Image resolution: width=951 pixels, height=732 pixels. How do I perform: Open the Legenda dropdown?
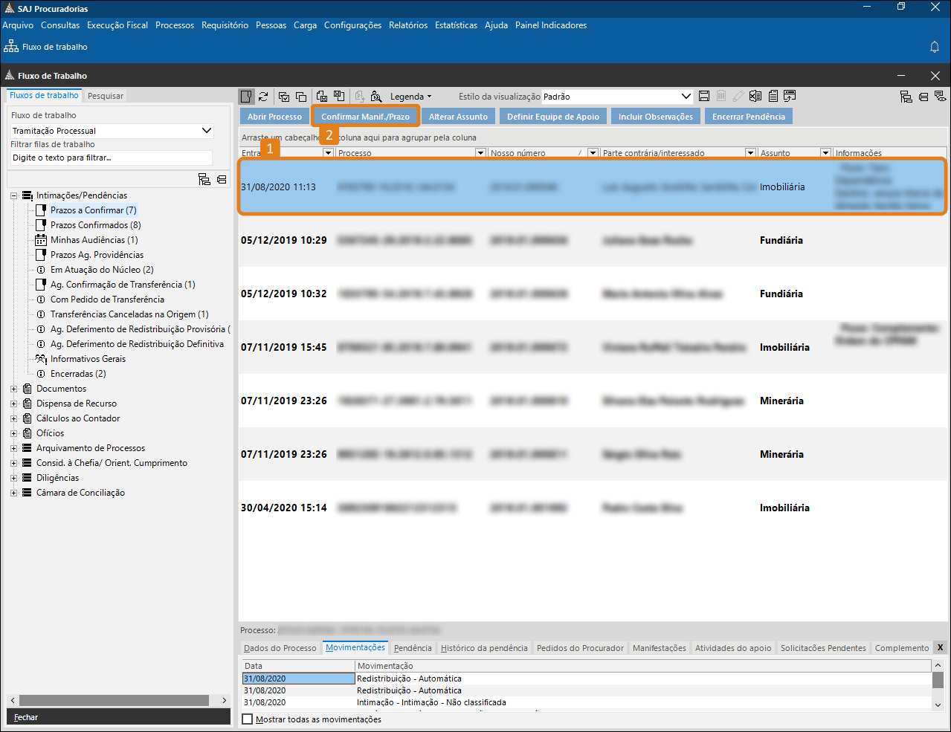click(x=410, y=97)
